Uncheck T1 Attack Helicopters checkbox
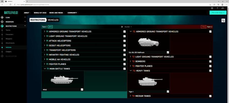 pos(125,41)
